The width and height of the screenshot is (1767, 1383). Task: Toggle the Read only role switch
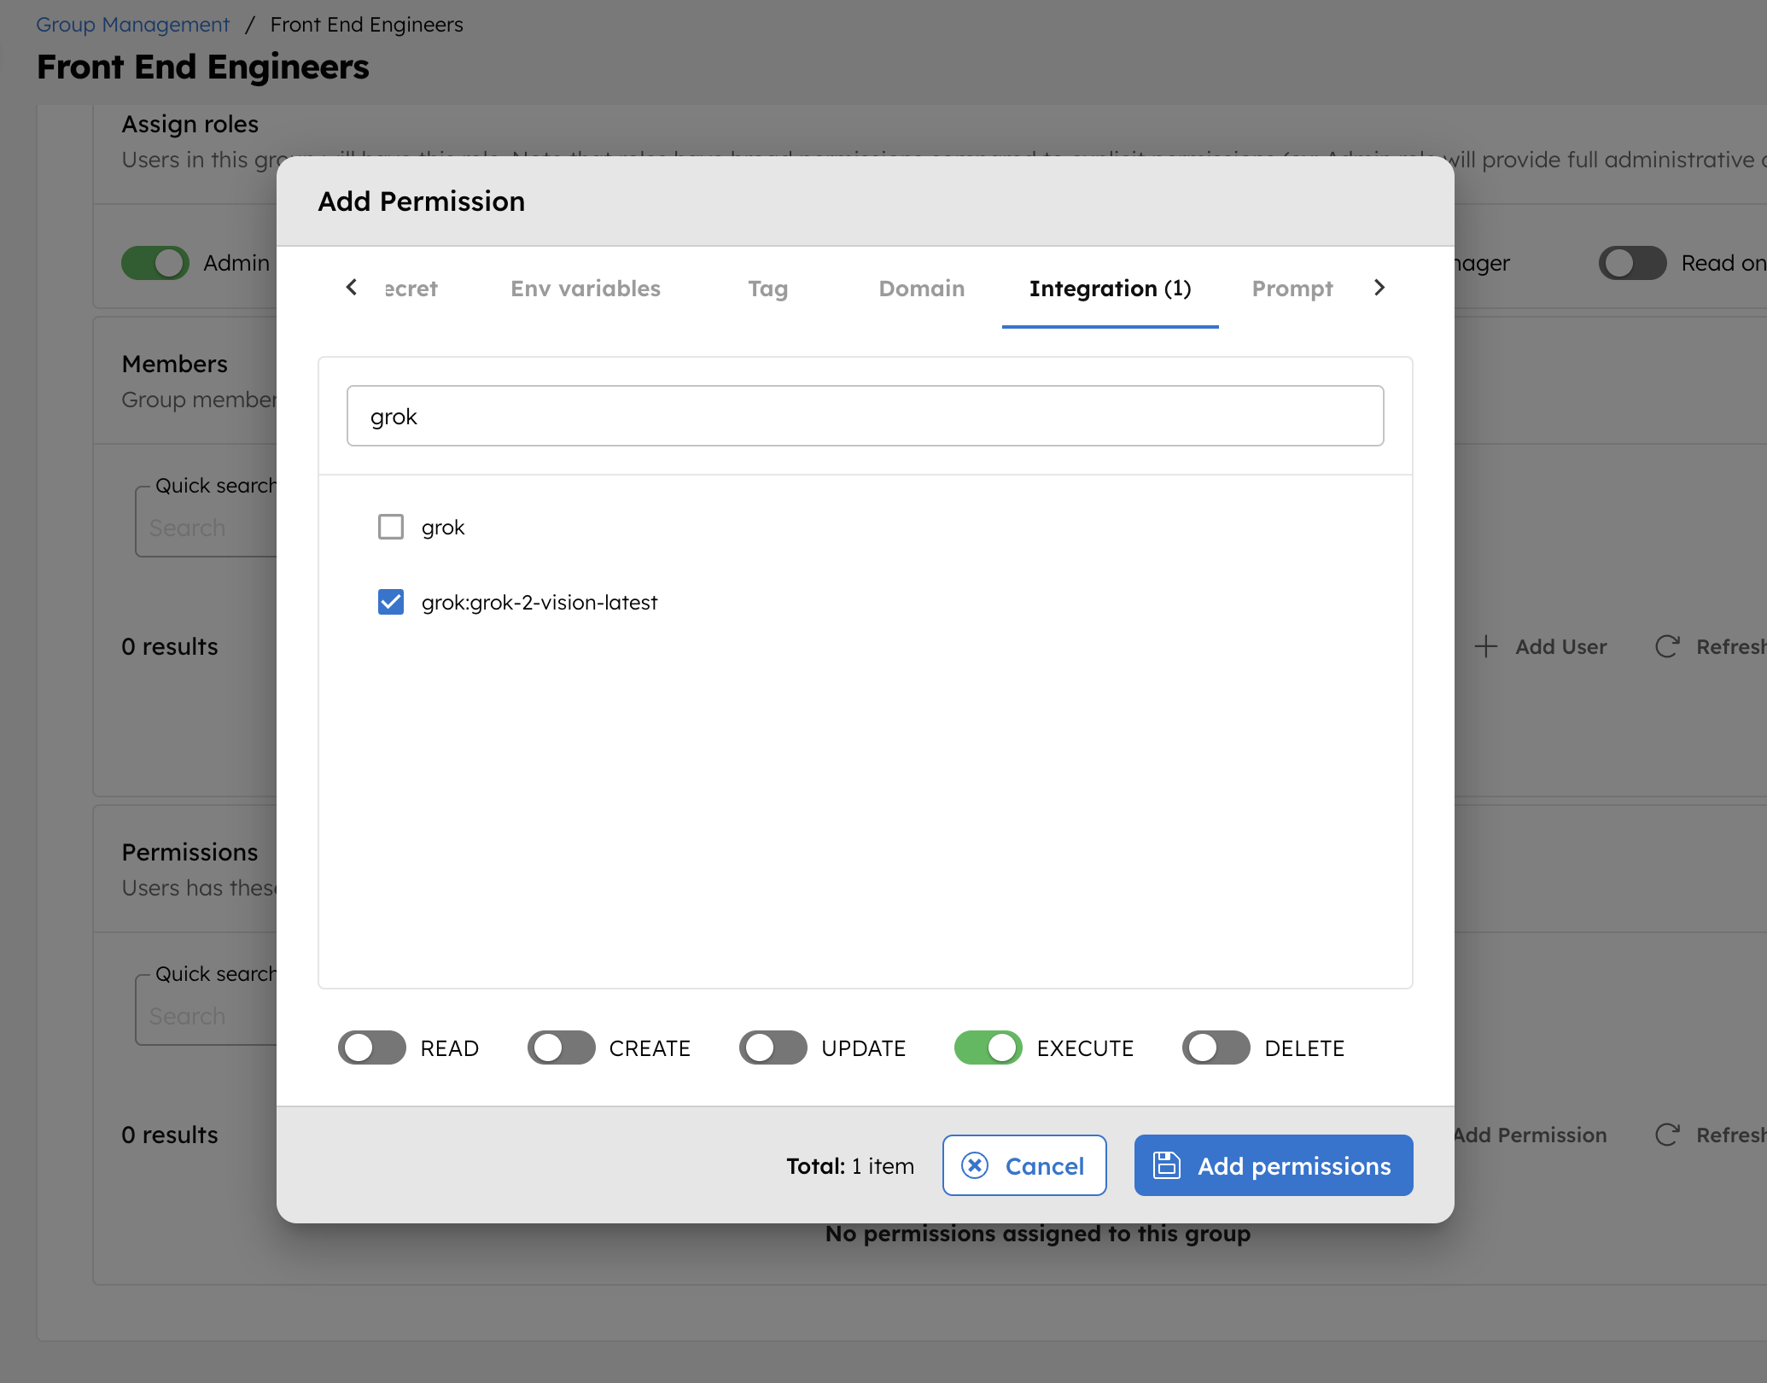click(1633, 263)
